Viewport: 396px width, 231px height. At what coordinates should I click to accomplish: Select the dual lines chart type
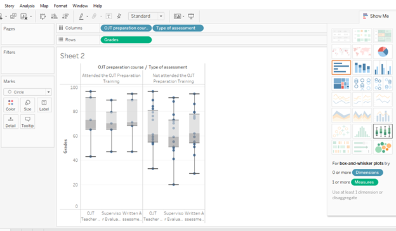pos(383,99)
